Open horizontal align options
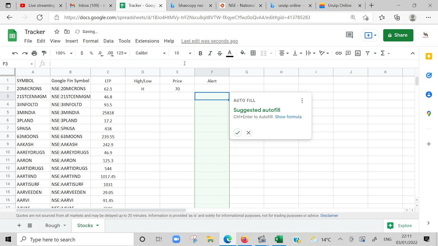 (x=284, y=53)
